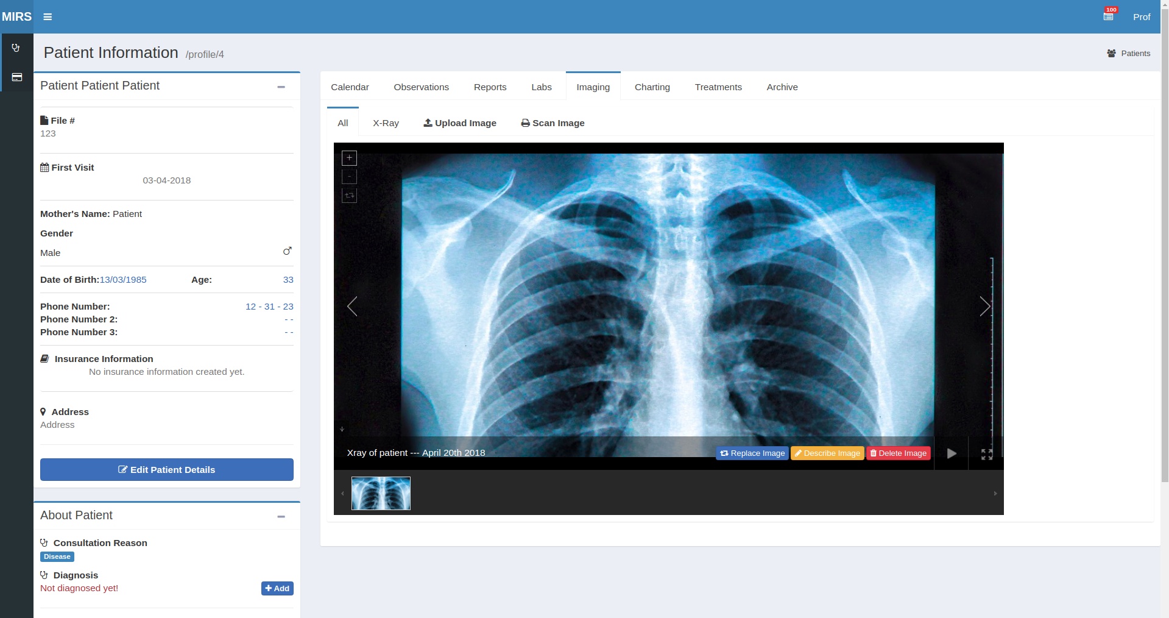Enter fullscreen mode for image viewer
This screenshot has width=1169, height=618.
[987, 454]
